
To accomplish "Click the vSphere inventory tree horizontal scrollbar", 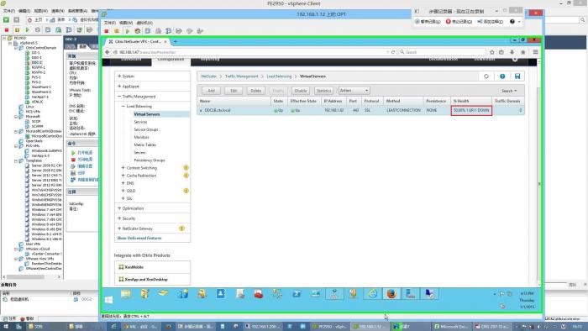I will 32,276.
